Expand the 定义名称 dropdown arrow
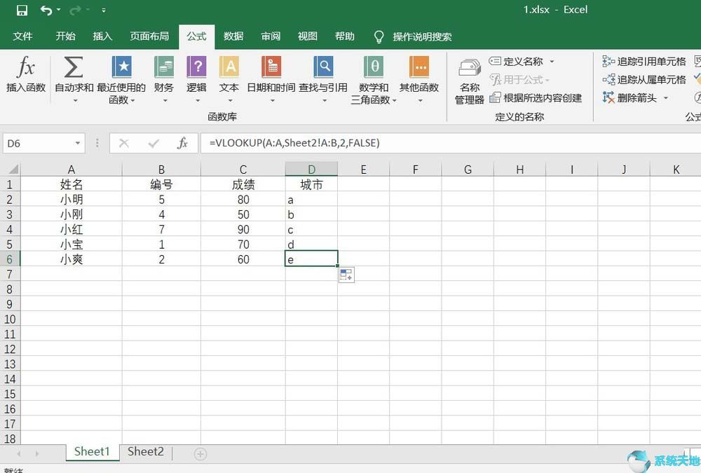701x473 pixels. click(552, 61)
